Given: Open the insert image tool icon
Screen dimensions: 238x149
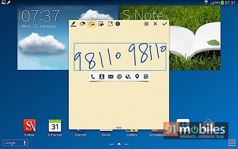Looking at the screenshot, I should pyautogui.click(x=101, y=24).
